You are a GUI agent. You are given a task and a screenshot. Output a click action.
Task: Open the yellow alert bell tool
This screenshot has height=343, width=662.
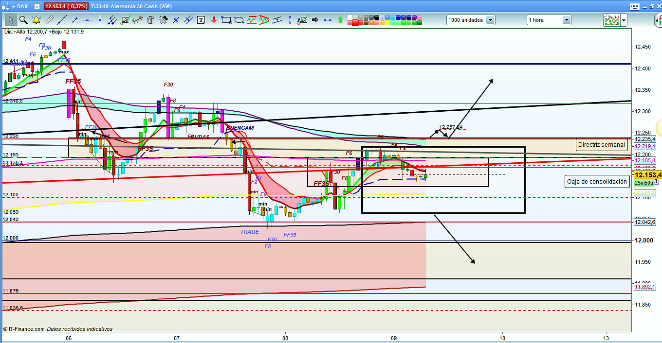point(36,20)
